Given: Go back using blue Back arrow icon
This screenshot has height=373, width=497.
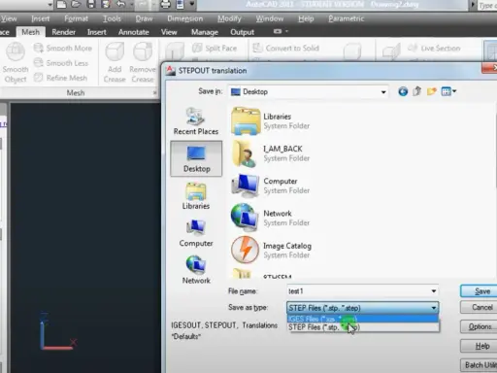Looking at the screenshot, I should pos(403,91).
